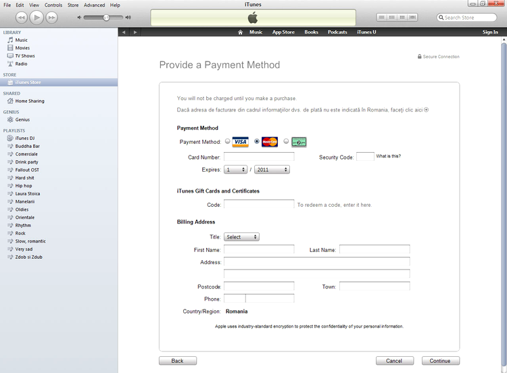
Task: Open the Podcasts tab
Action: tap(337, 32)
